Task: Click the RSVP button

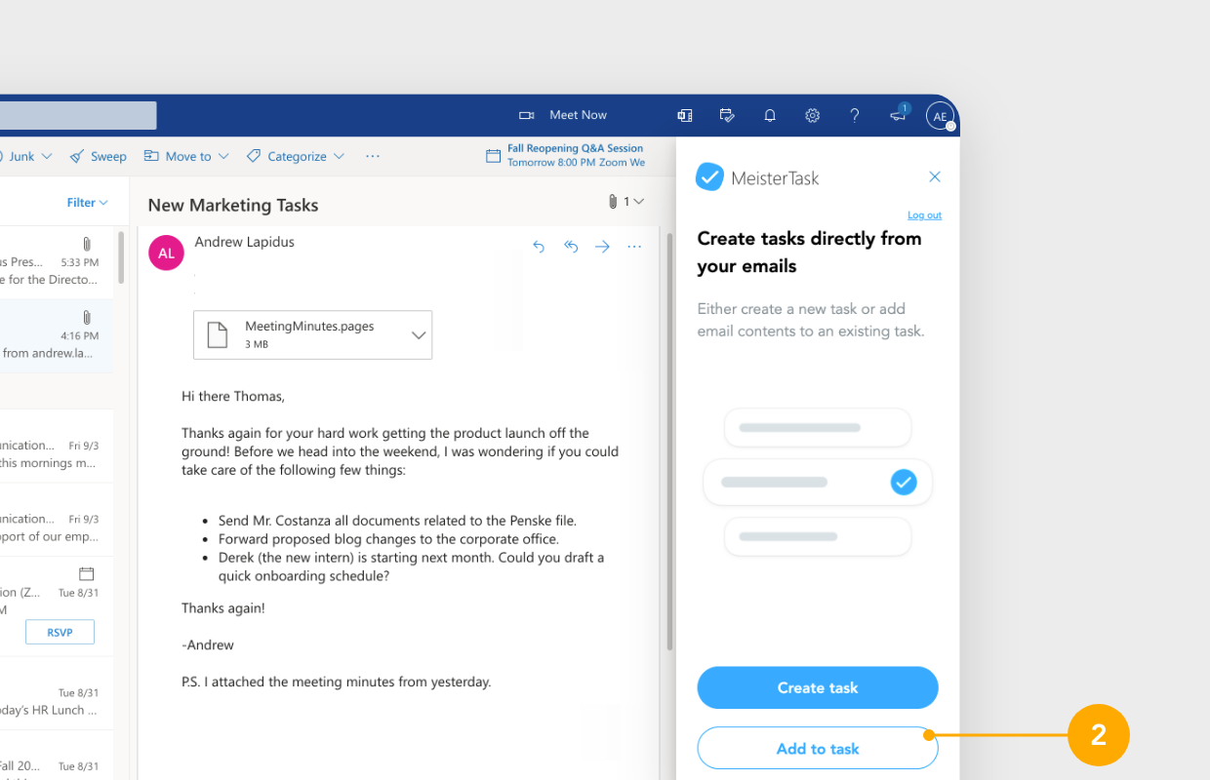Action: coord(60,632)
